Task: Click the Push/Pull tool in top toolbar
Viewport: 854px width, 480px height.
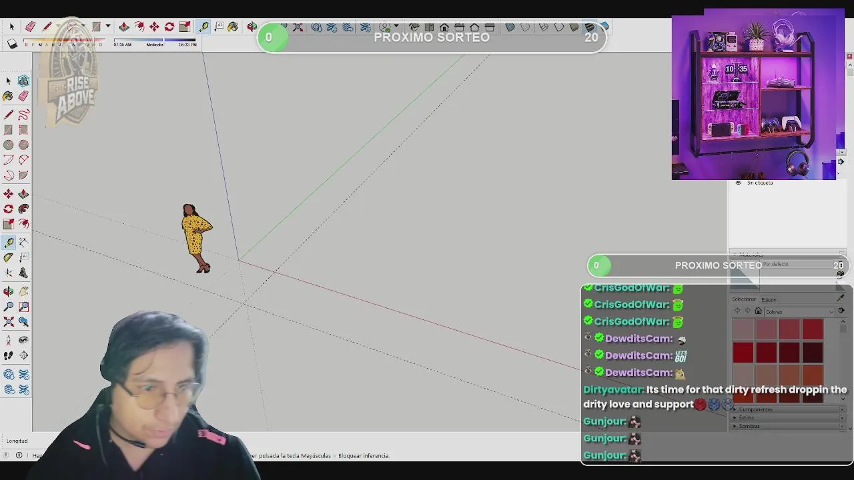Action: pos(123,27)
